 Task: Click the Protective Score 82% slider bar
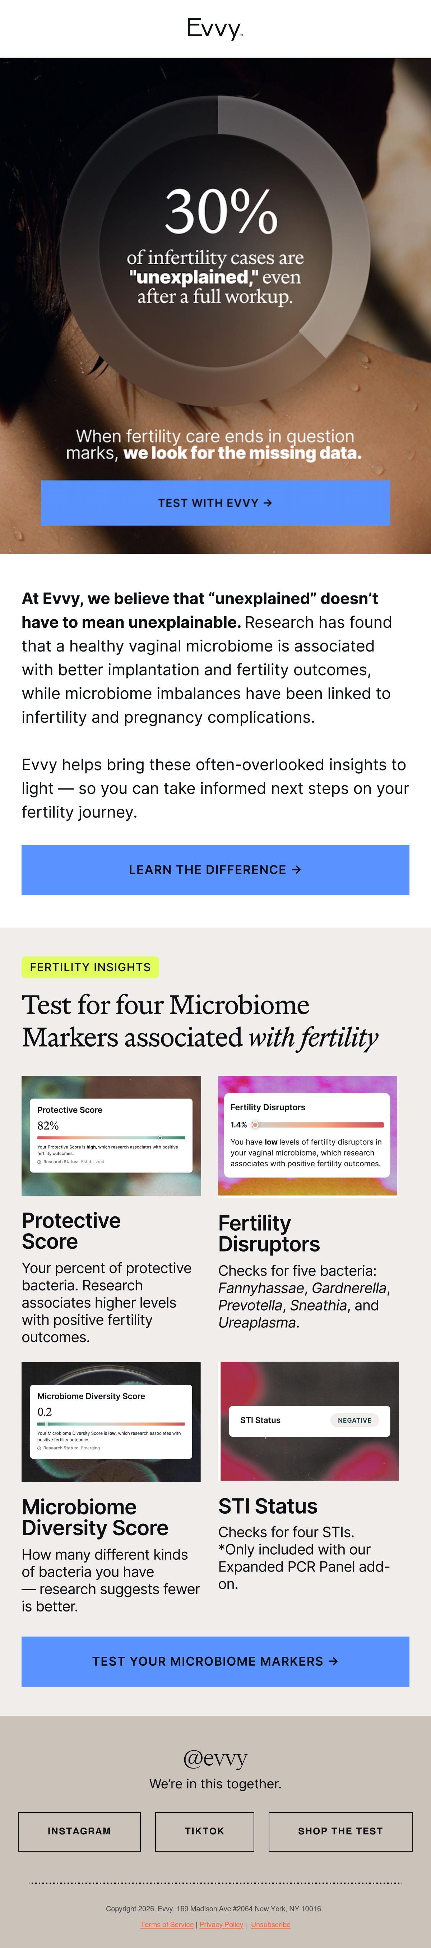pyautogui.click(x=111, y=1137)
